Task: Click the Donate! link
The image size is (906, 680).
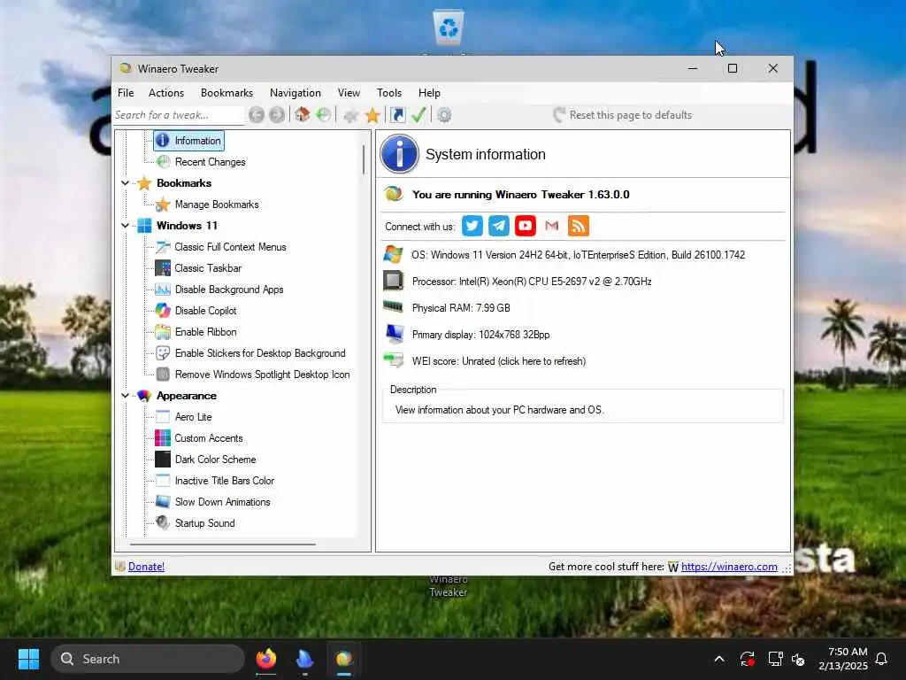Action: pos(146,567)
